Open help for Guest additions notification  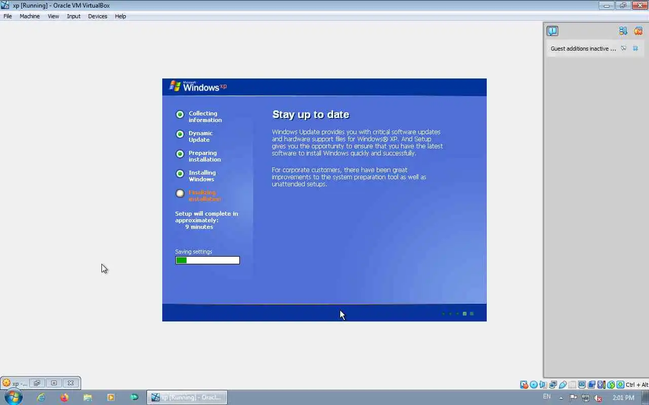(x=624, y=49)
